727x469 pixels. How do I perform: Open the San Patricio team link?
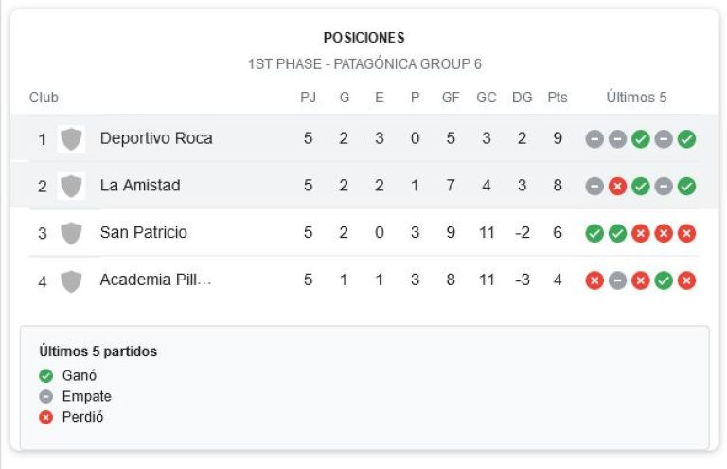(144, 232)
